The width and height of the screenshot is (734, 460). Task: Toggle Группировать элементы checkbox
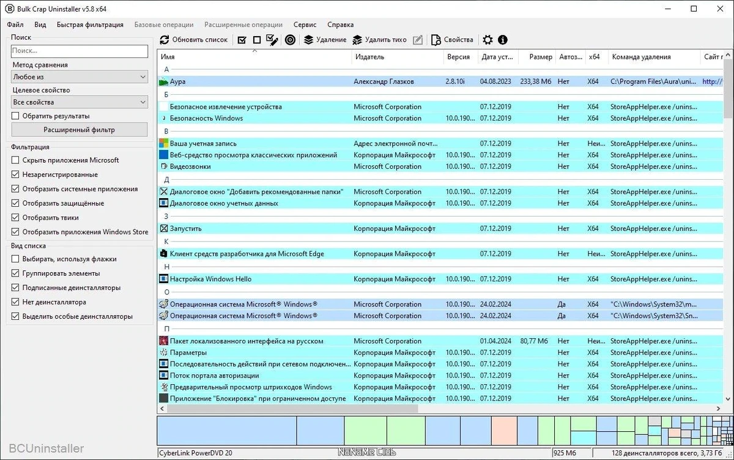point(15,273)
